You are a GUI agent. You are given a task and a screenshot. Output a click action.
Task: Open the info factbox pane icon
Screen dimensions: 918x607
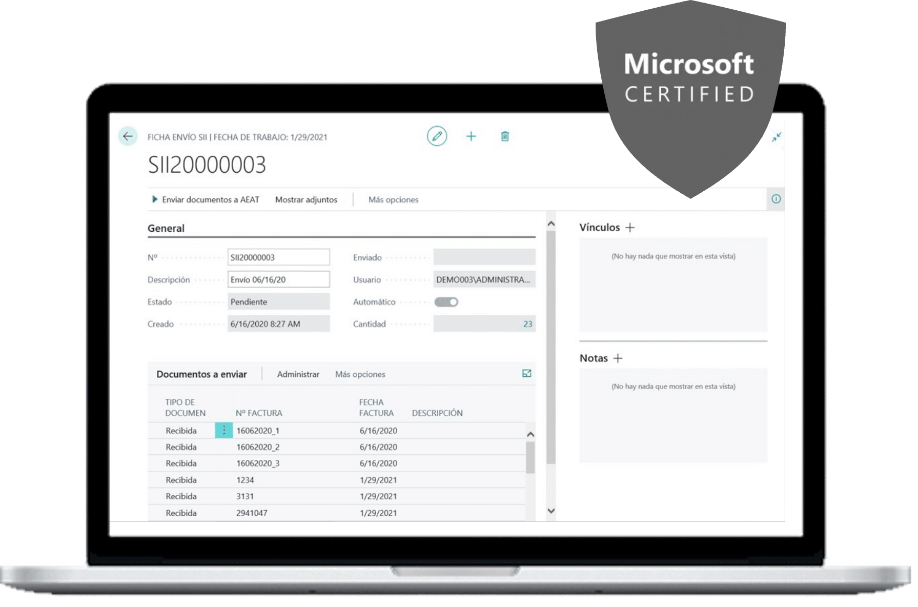(776, 199)
